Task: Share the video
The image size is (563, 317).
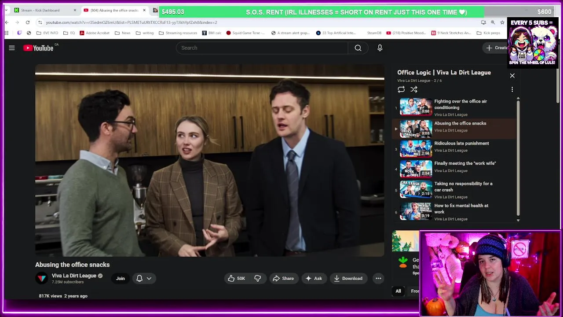Action: pos(283,278)
